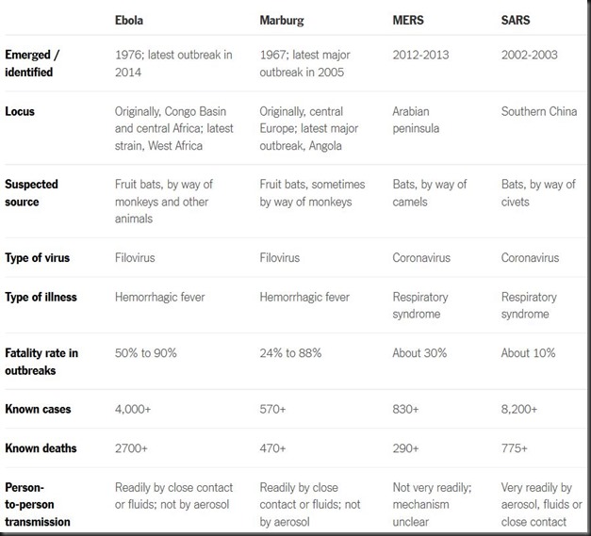Select the '8,200+' SARS cases cell

coord(519,409)
